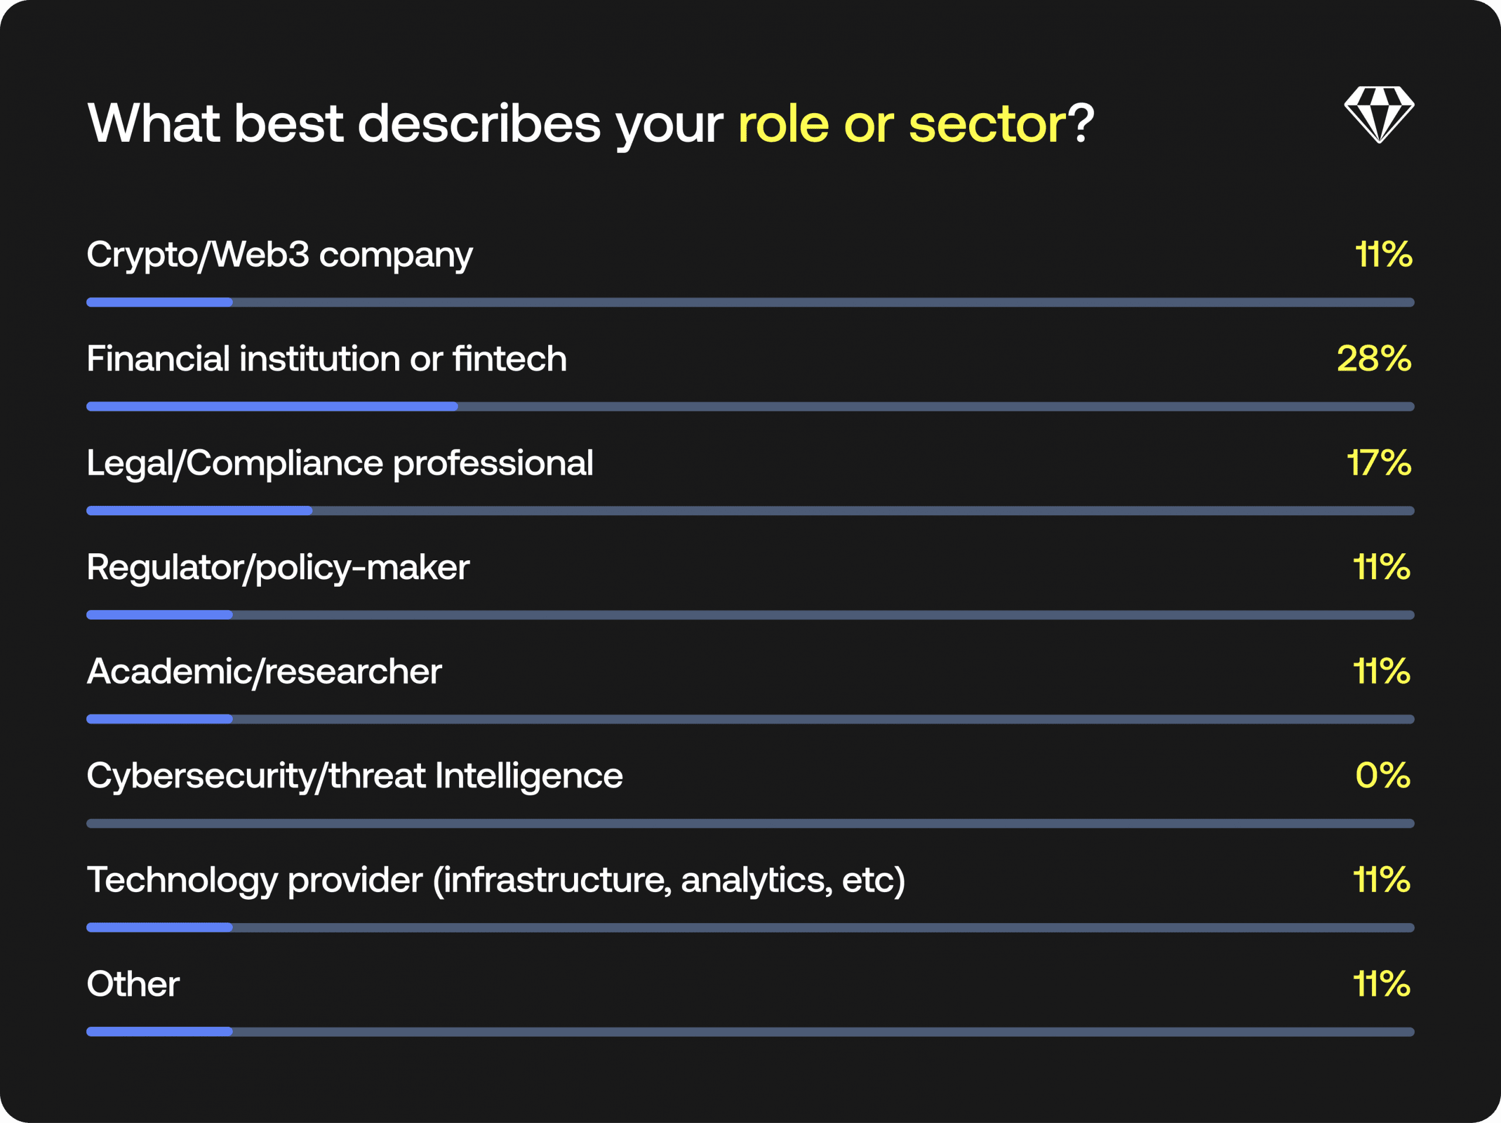
Task: Click the highlighted "role or sector" text
Action: 902,124
